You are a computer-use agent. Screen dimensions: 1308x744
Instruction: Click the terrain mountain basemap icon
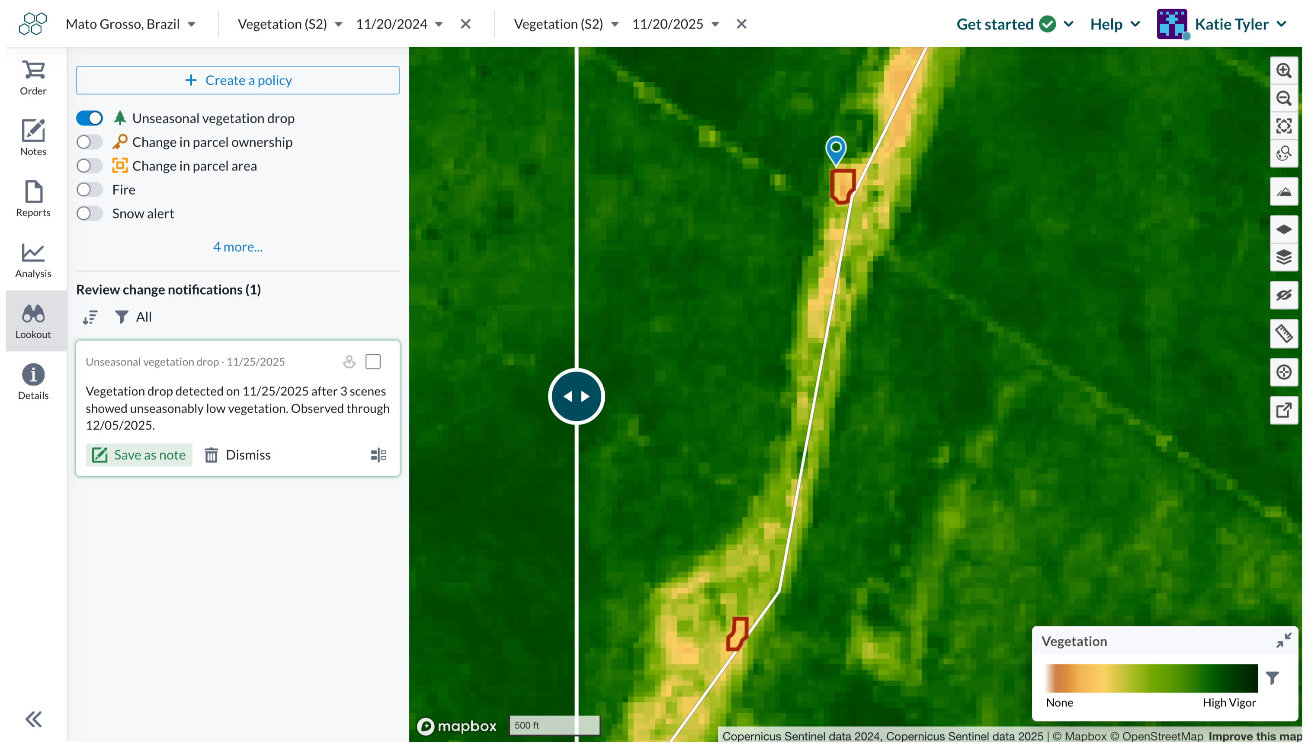coord(1283,192)
